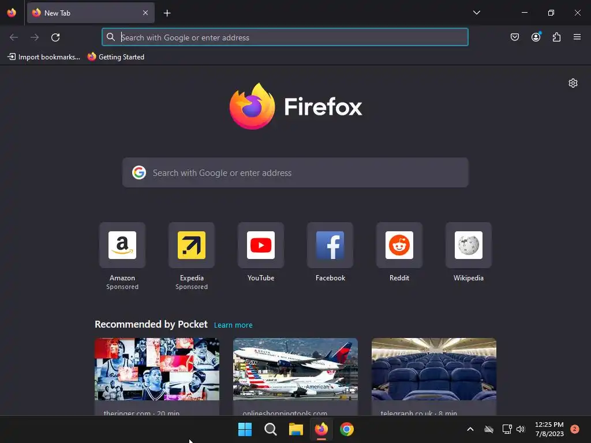Open Windows taskbar Search
Viewport: 591px width, 443px height.
[270, 429]
